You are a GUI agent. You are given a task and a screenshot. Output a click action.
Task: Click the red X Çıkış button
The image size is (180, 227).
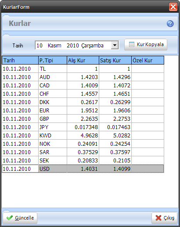coord(165,218)
